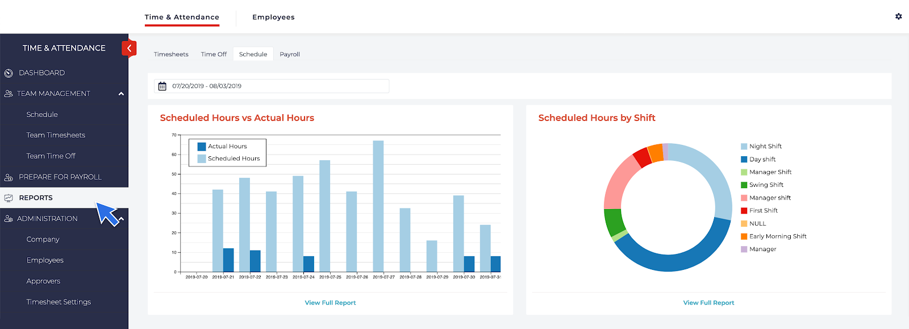Screen dimensions: 909x329
Task: Click the Day shift blue color swatch
Action: [744, 160]
